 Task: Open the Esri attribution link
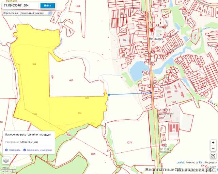tap(201, 162)
